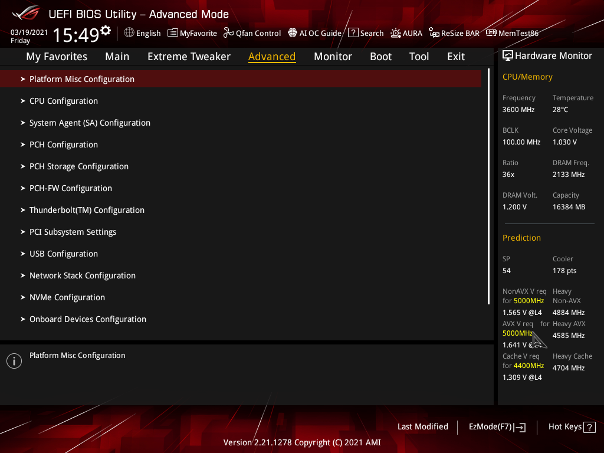The height and width of the screenshot is (453, 604).
Task: Launch the Qfan Control fan icon
Action: pyautogui.click(x=229, y=33)
